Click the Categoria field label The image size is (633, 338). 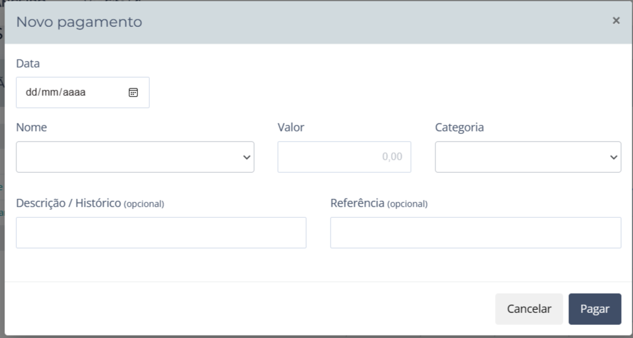459,127
